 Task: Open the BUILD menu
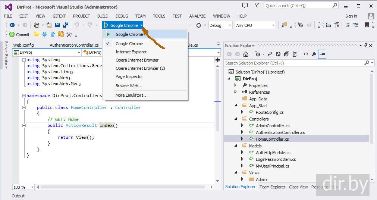tap(103, 16)
